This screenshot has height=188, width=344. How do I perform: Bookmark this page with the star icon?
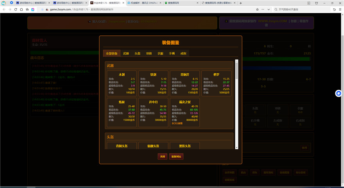[257, 9]
